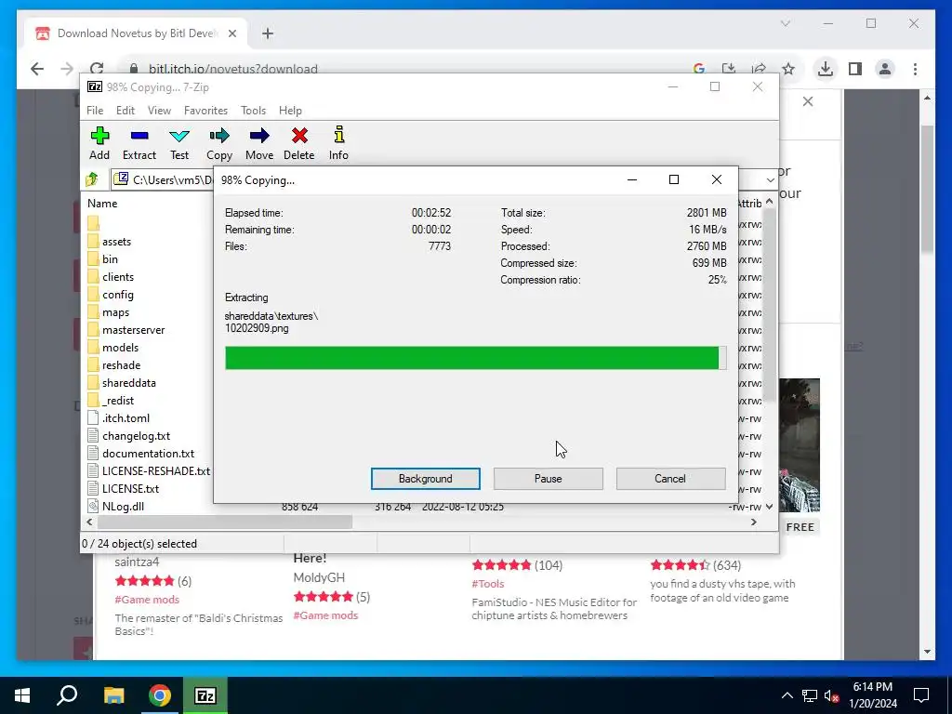
Task: Pause the extraction
Action: coord(549,479)
